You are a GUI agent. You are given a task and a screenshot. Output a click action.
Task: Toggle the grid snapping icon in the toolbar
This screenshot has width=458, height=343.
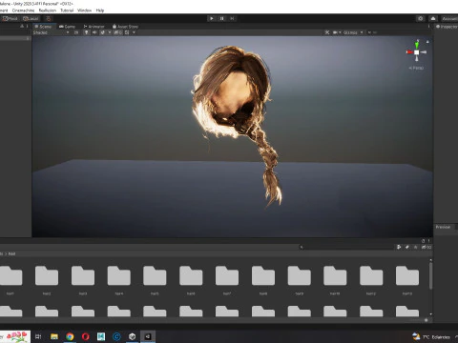[x=49, y=18]
